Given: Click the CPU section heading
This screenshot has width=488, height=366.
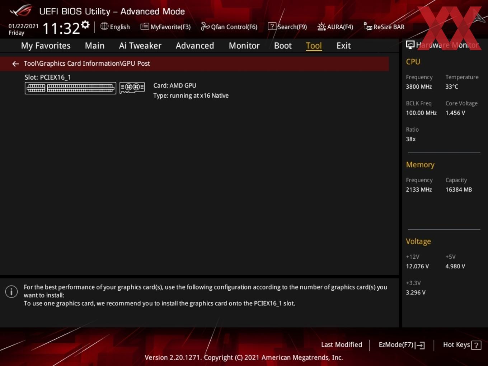Looking at the screenshot, I should coord(413,62).
